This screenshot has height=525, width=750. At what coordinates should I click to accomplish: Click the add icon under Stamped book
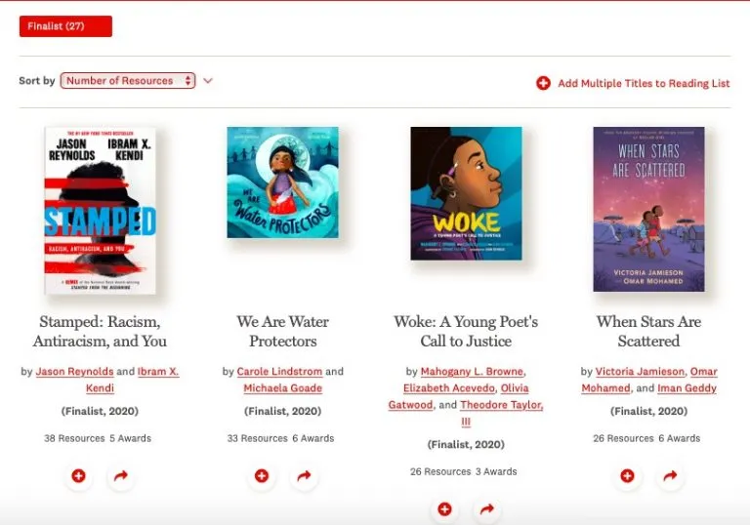tap(78, 476)
